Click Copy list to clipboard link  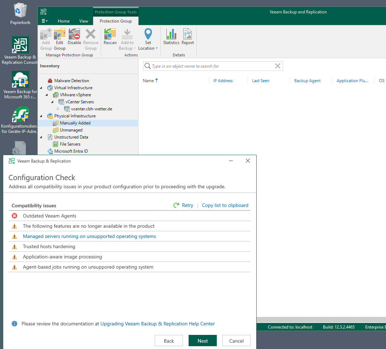tap(225, 205)
